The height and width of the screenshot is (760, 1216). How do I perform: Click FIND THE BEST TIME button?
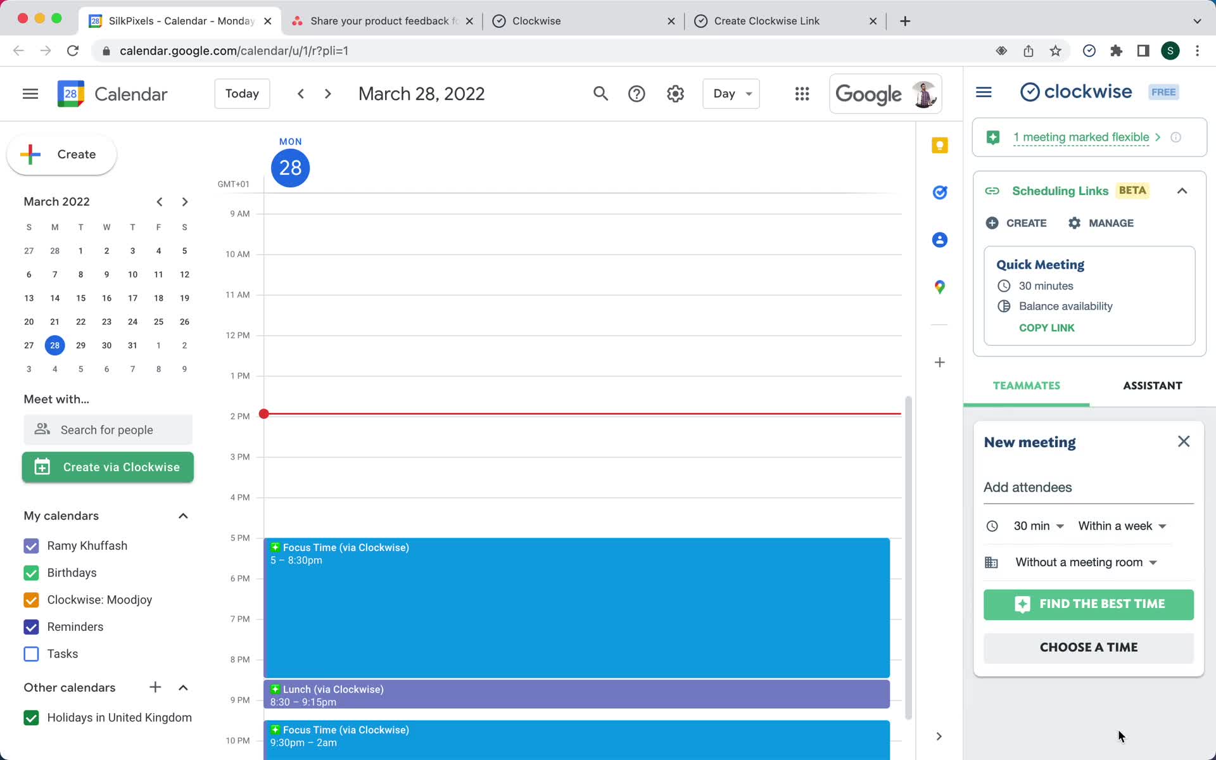[1089, 604]
